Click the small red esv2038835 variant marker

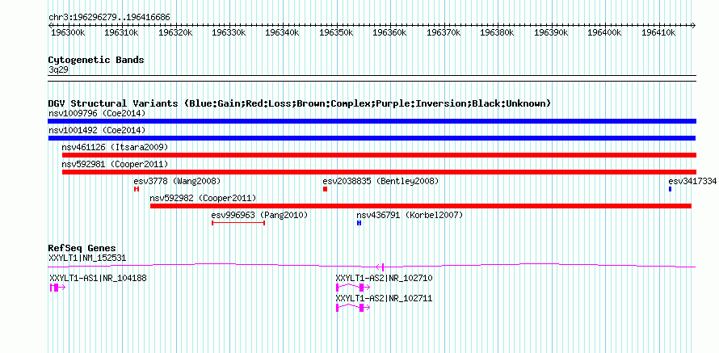coord(325,189)
